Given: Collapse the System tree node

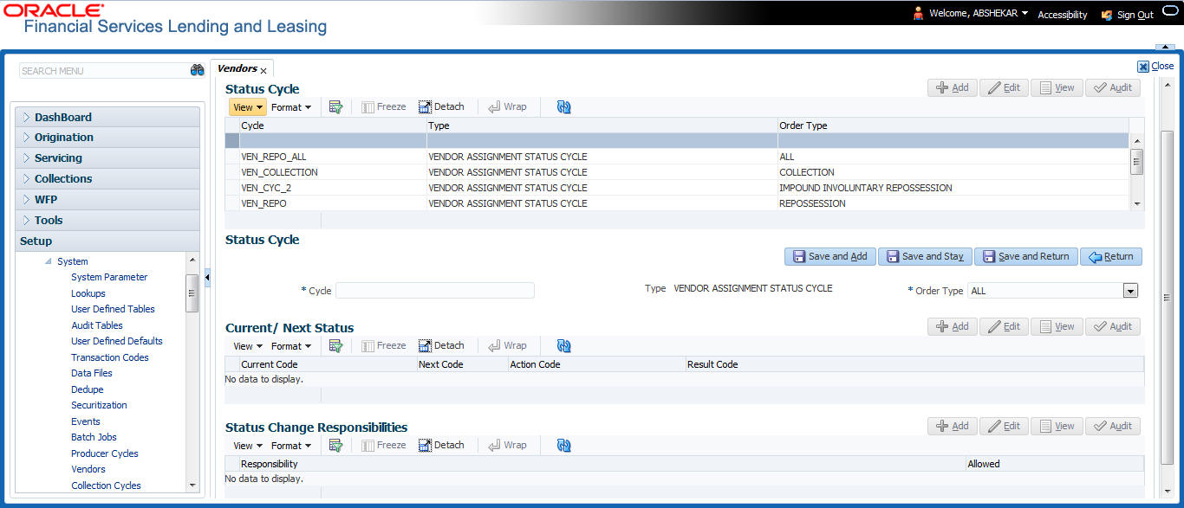Looking at the screenshot, I should pos(49,261).
